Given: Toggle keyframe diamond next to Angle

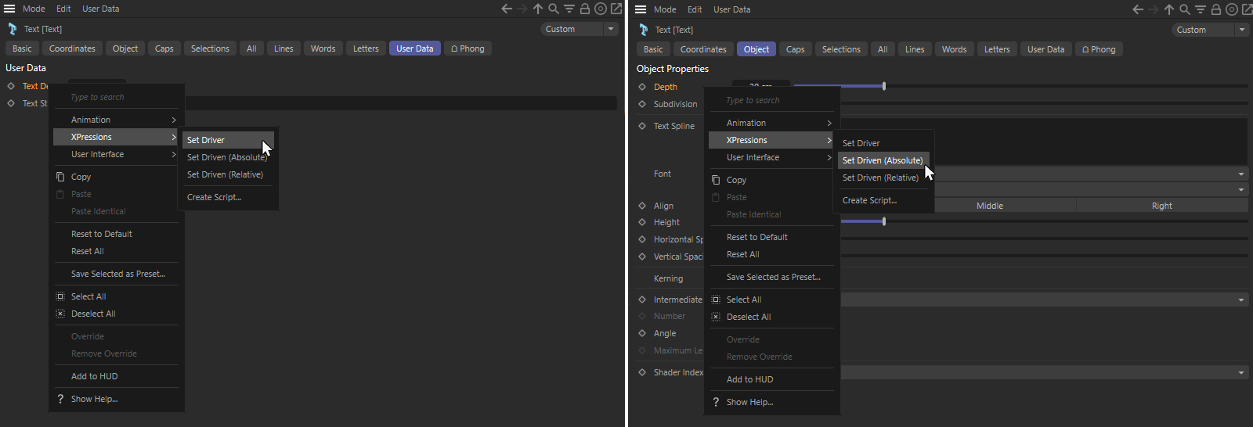Looking at the screenshot, I should 642,333.
